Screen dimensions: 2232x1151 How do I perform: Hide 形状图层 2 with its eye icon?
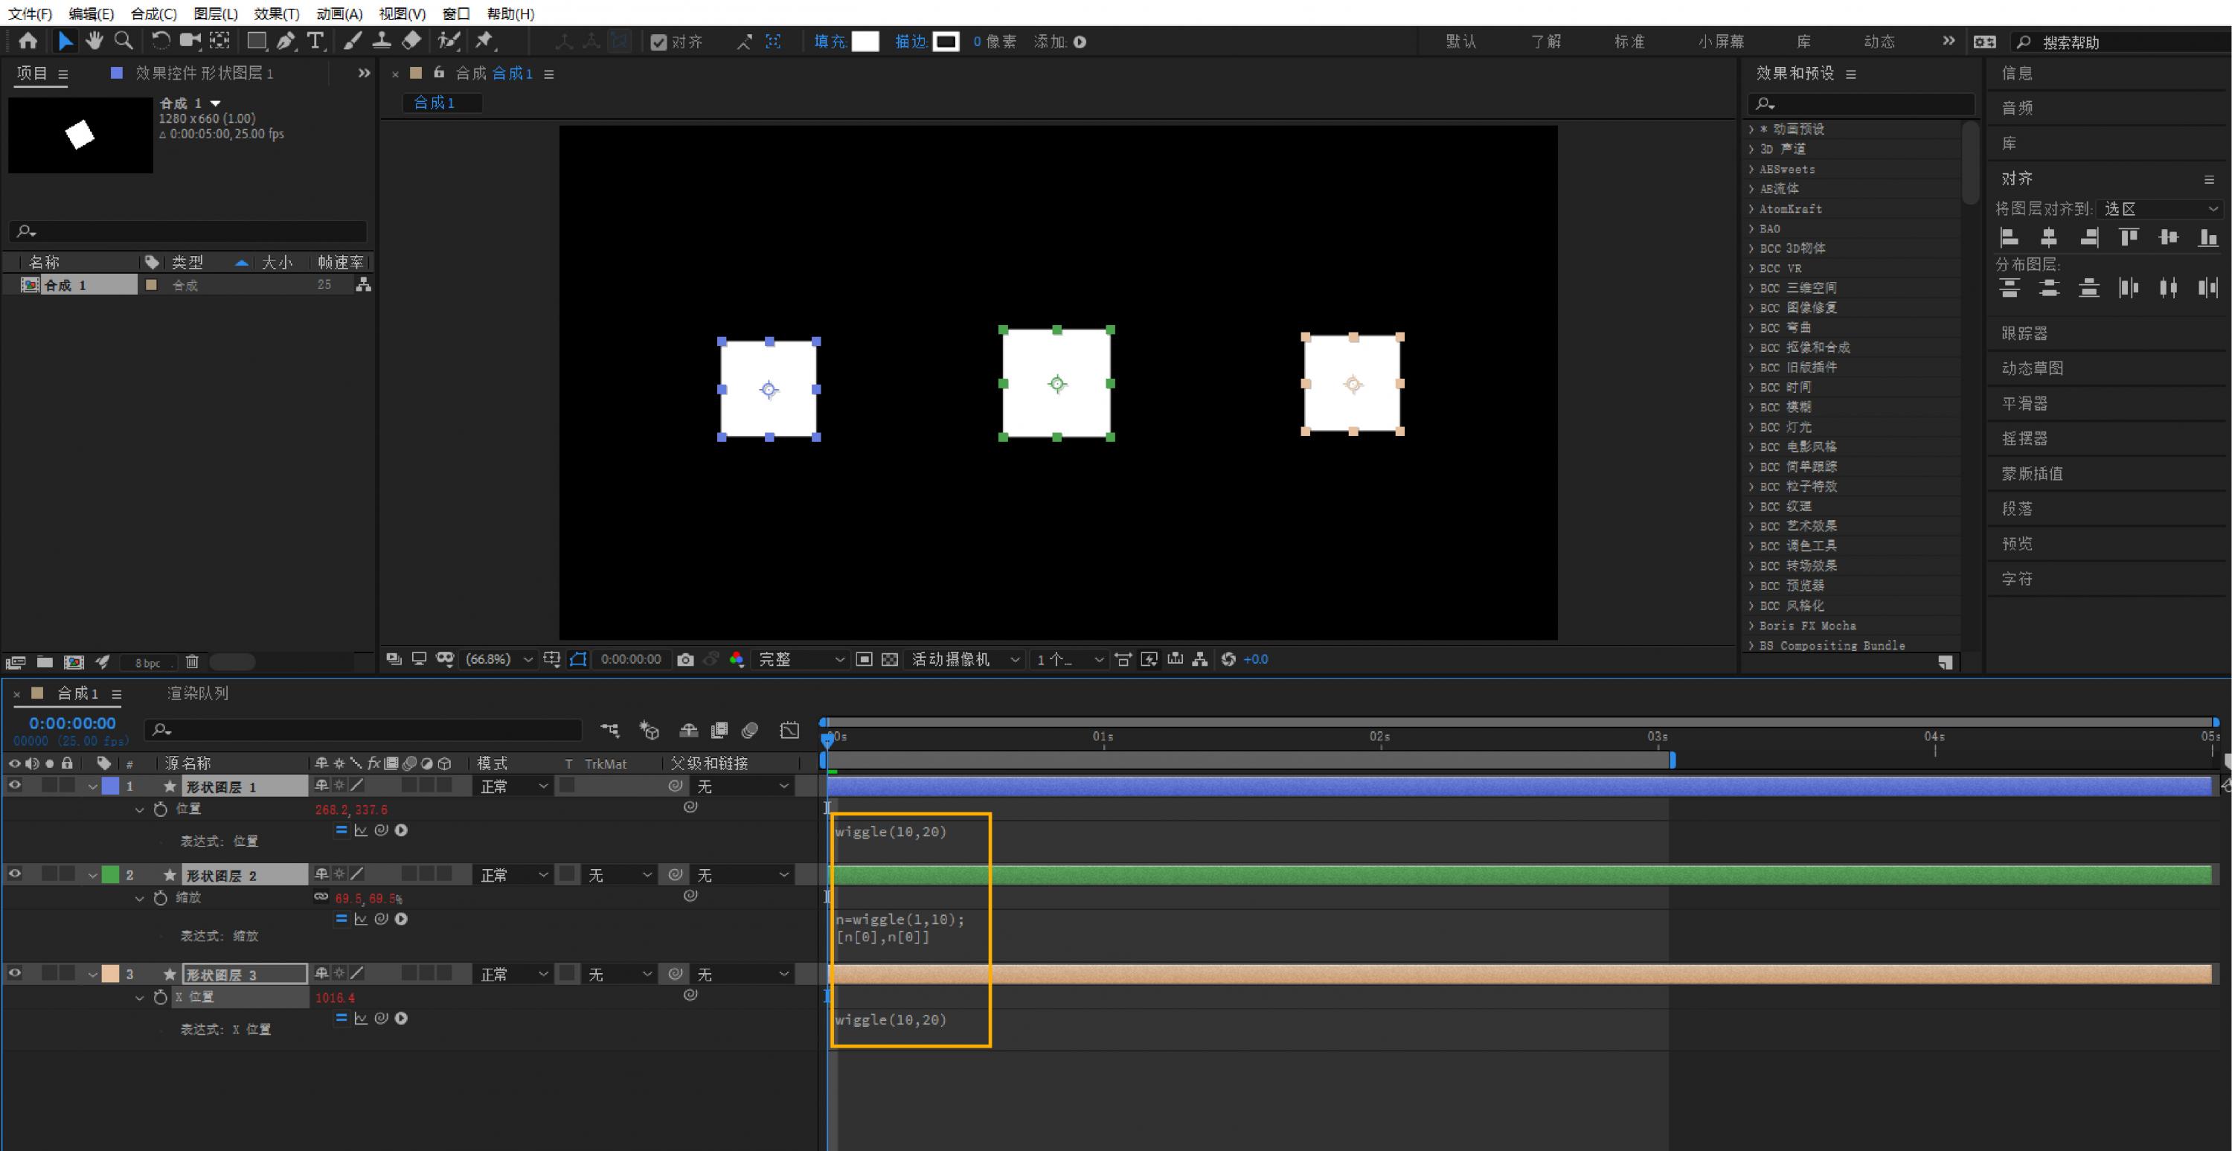click(x=15, y=873)
